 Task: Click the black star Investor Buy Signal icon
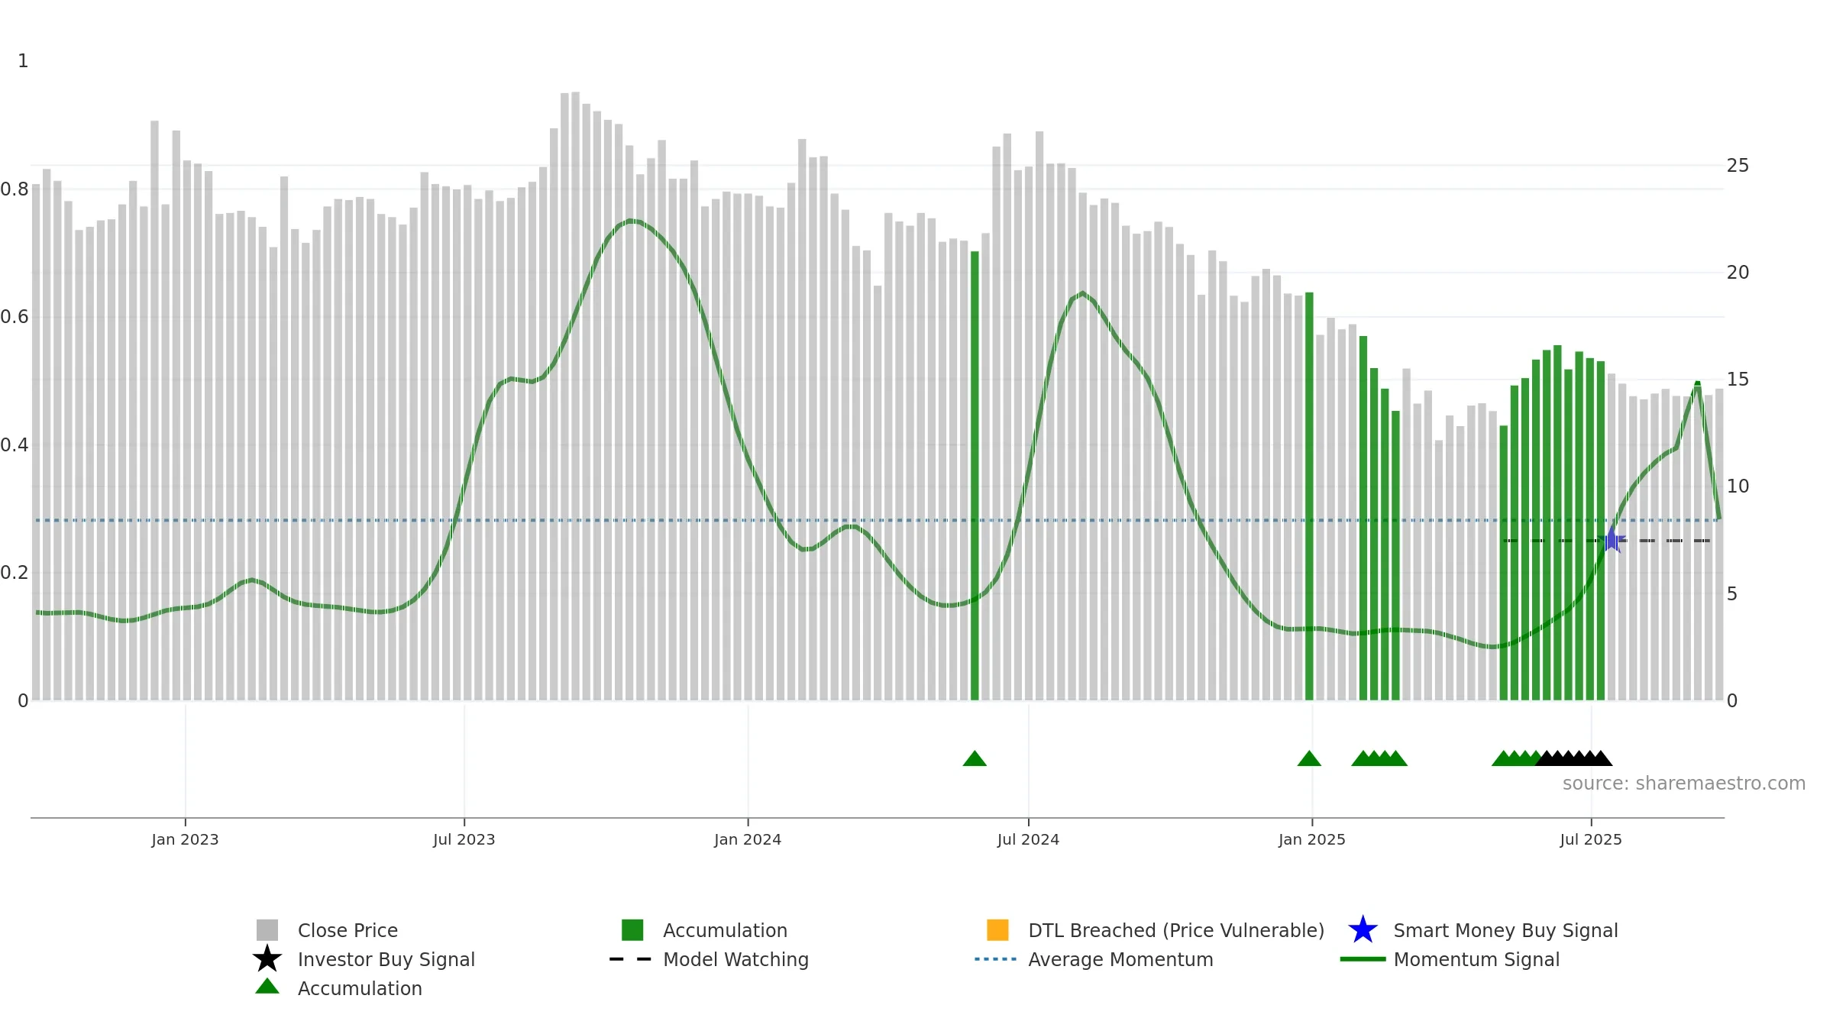coord(267,959)
